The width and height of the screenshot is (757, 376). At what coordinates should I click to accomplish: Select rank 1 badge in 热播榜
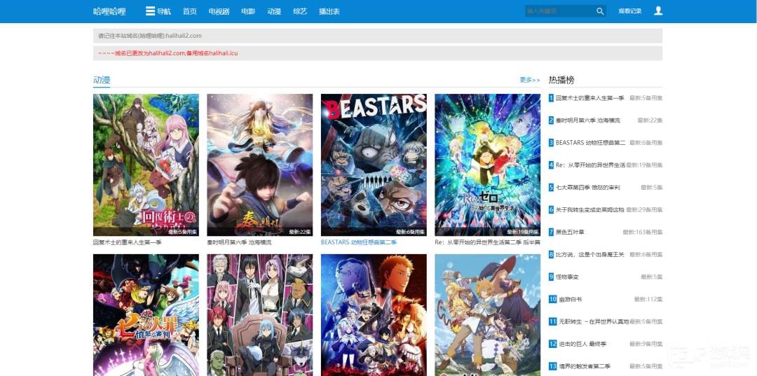pos(552,98)
